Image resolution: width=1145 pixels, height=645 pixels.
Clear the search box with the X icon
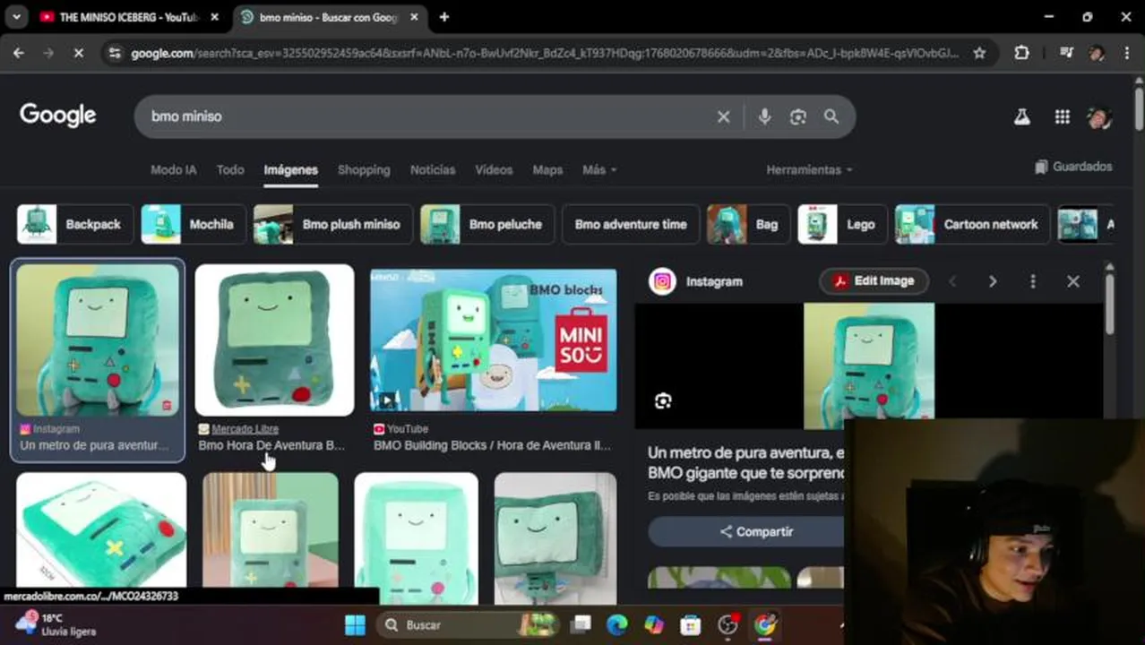723,116
